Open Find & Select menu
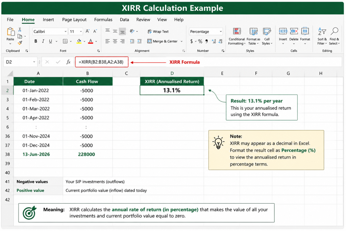This screenshot has height=231, width=346. pos(334,36)
